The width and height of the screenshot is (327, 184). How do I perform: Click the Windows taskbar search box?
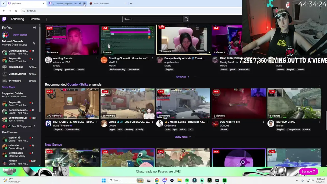coord(126,180)
